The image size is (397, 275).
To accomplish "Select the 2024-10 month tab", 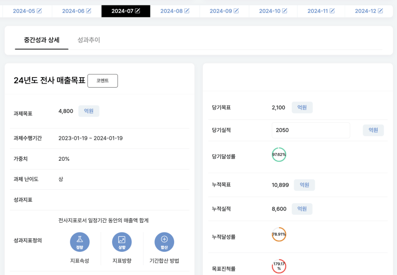I will pyautogui.click(x=273, y=11).
